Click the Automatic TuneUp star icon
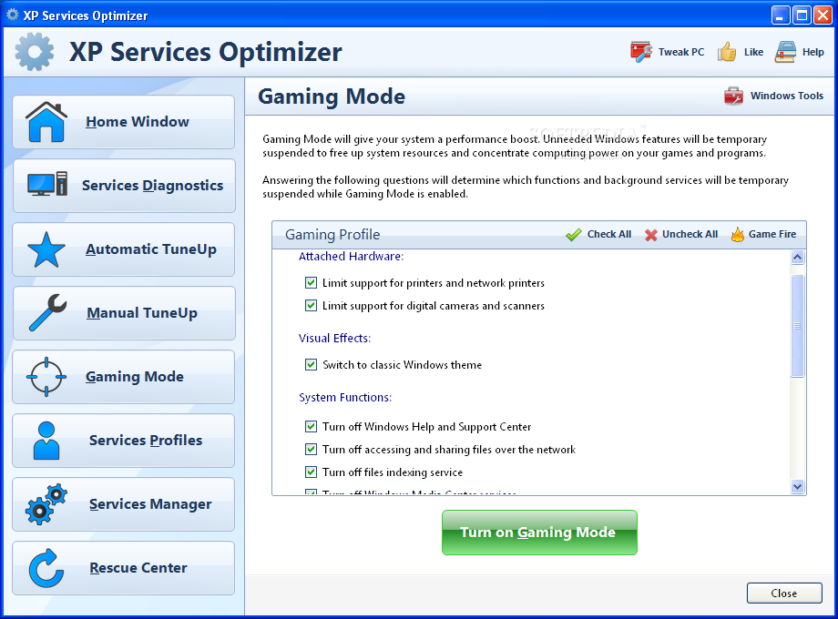Screen dimensions: 838x619 point(46,249)
